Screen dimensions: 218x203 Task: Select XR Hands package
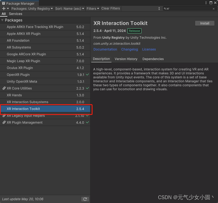[x=45, y=95]
